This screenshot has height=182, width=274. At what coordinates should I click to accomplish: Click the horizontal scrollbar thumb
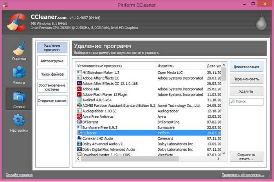(x=130, y=159)
